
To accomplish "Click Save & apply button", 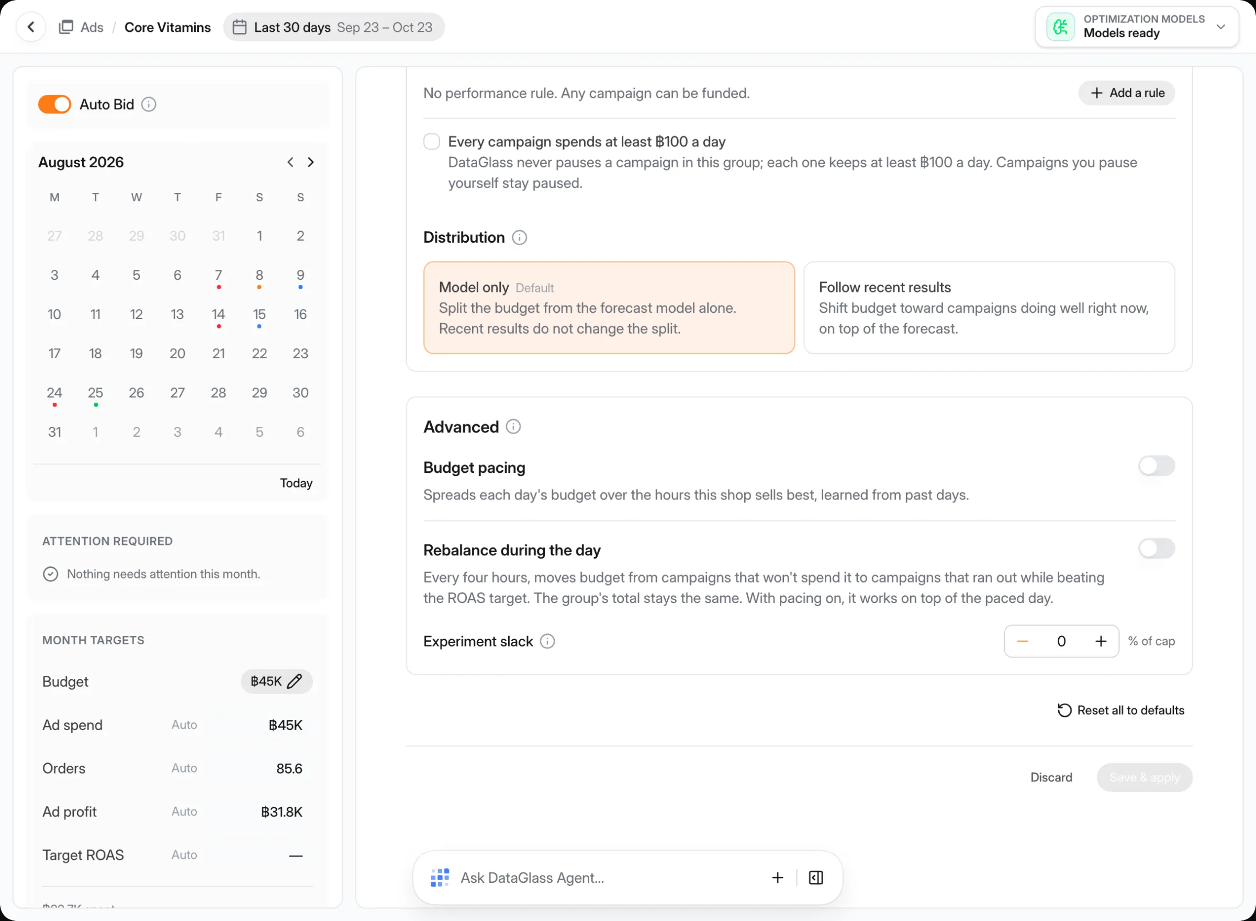I will pyautogui.click(x=1144, y=778).
